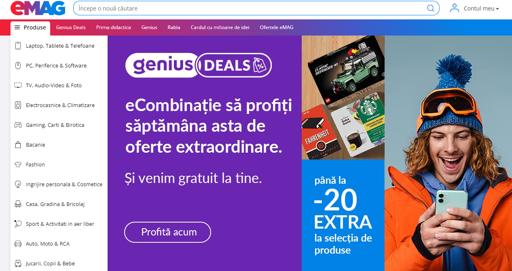Go to previous banner slide arrow
Viewport: 512px width, 271px height.
118,154
